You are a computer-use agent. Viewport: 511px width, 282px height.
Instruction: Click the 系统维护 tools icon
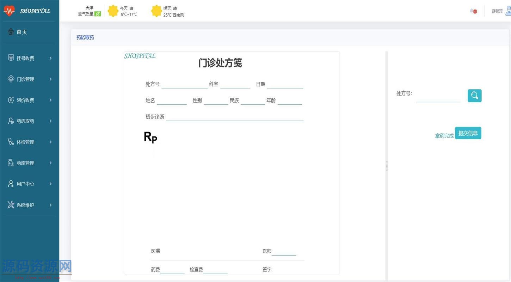pyautogui.click(x=11, y=205)
